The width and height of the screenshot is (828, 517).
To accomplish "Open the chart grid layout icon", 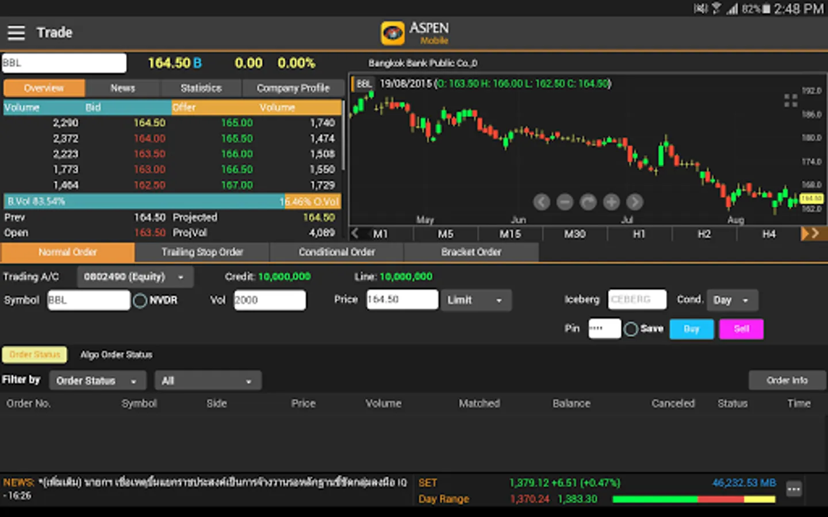I will pyautogui.click(x=791, y=101).
